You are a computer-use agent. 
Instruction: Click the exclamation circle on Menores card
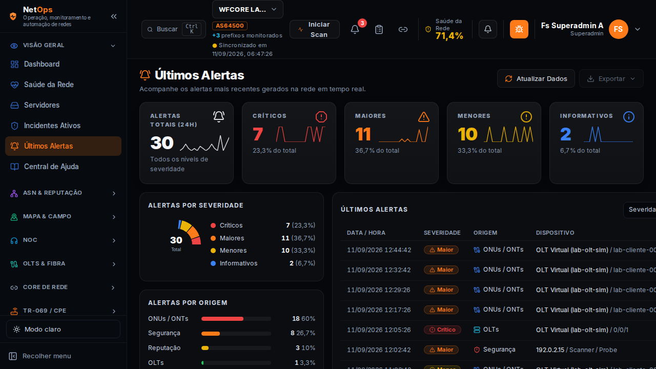tap(526, 117)
